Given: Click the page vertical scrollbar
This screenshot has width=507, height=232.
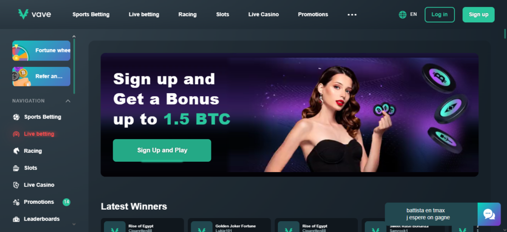Looking at the screenshot, I should (505, 34).
